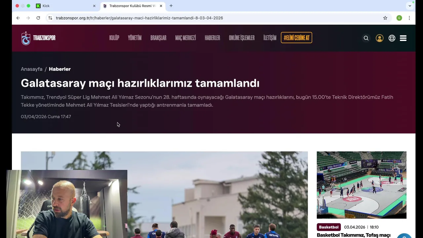This screenshot has height=238, width=423.
Task: Open the YÖNETİM menu
Action: coord(135,38)
